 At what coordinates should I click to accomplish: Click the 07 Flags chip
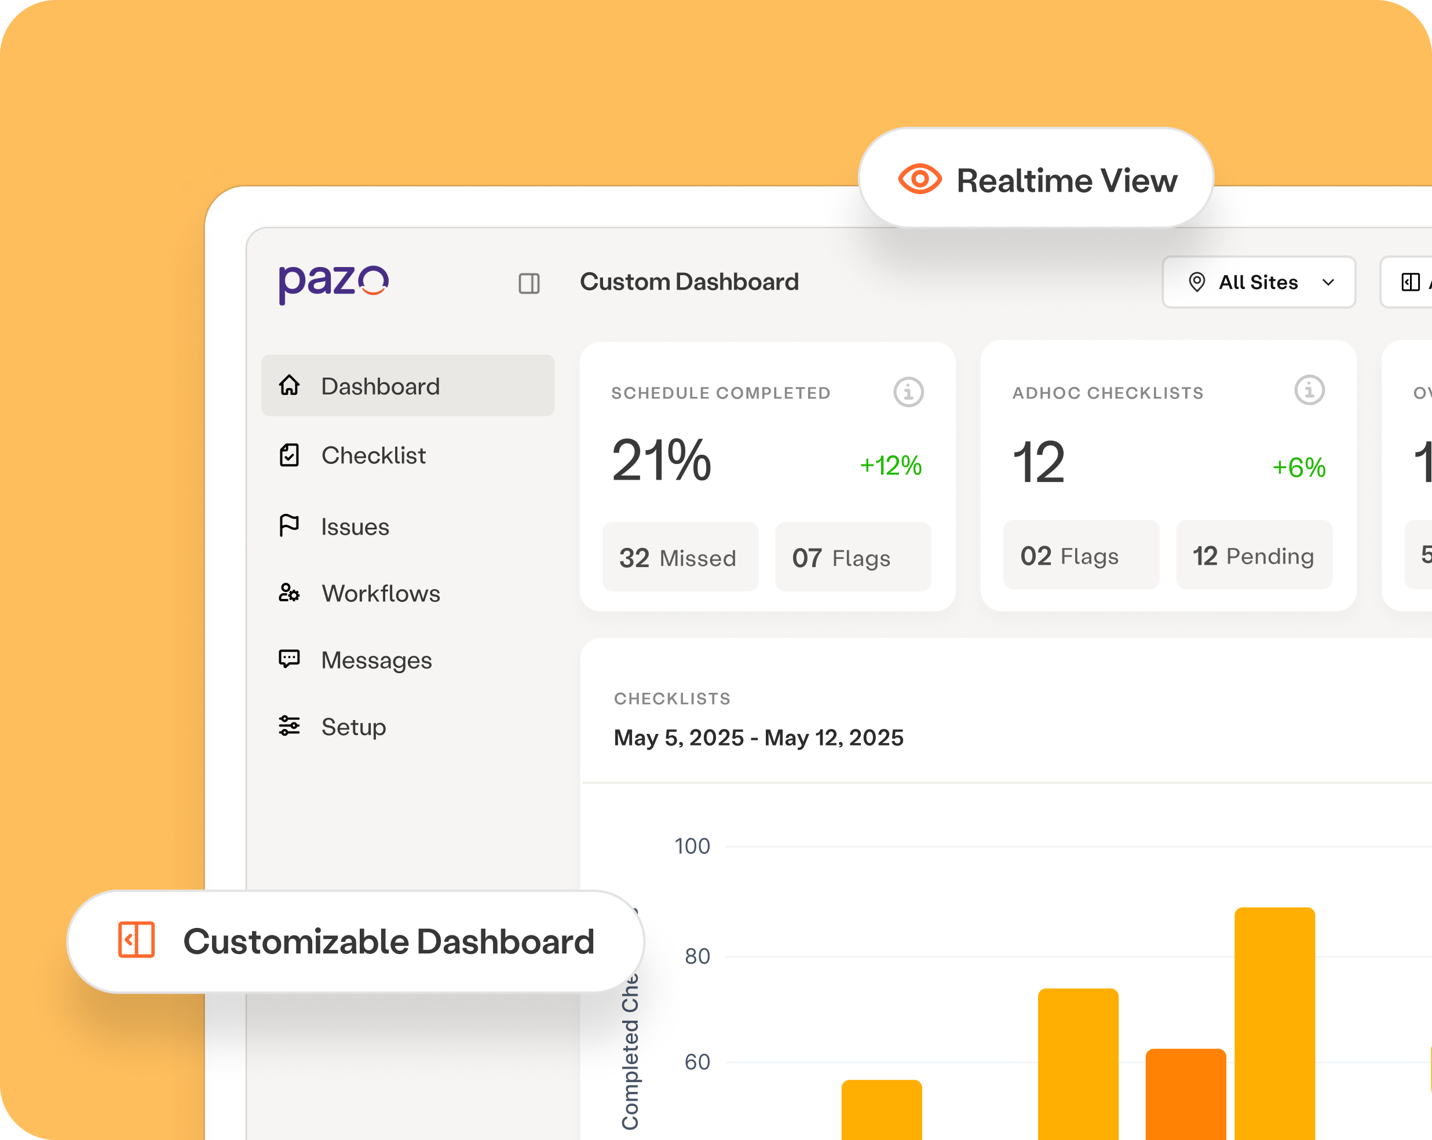tap(853, 557)
